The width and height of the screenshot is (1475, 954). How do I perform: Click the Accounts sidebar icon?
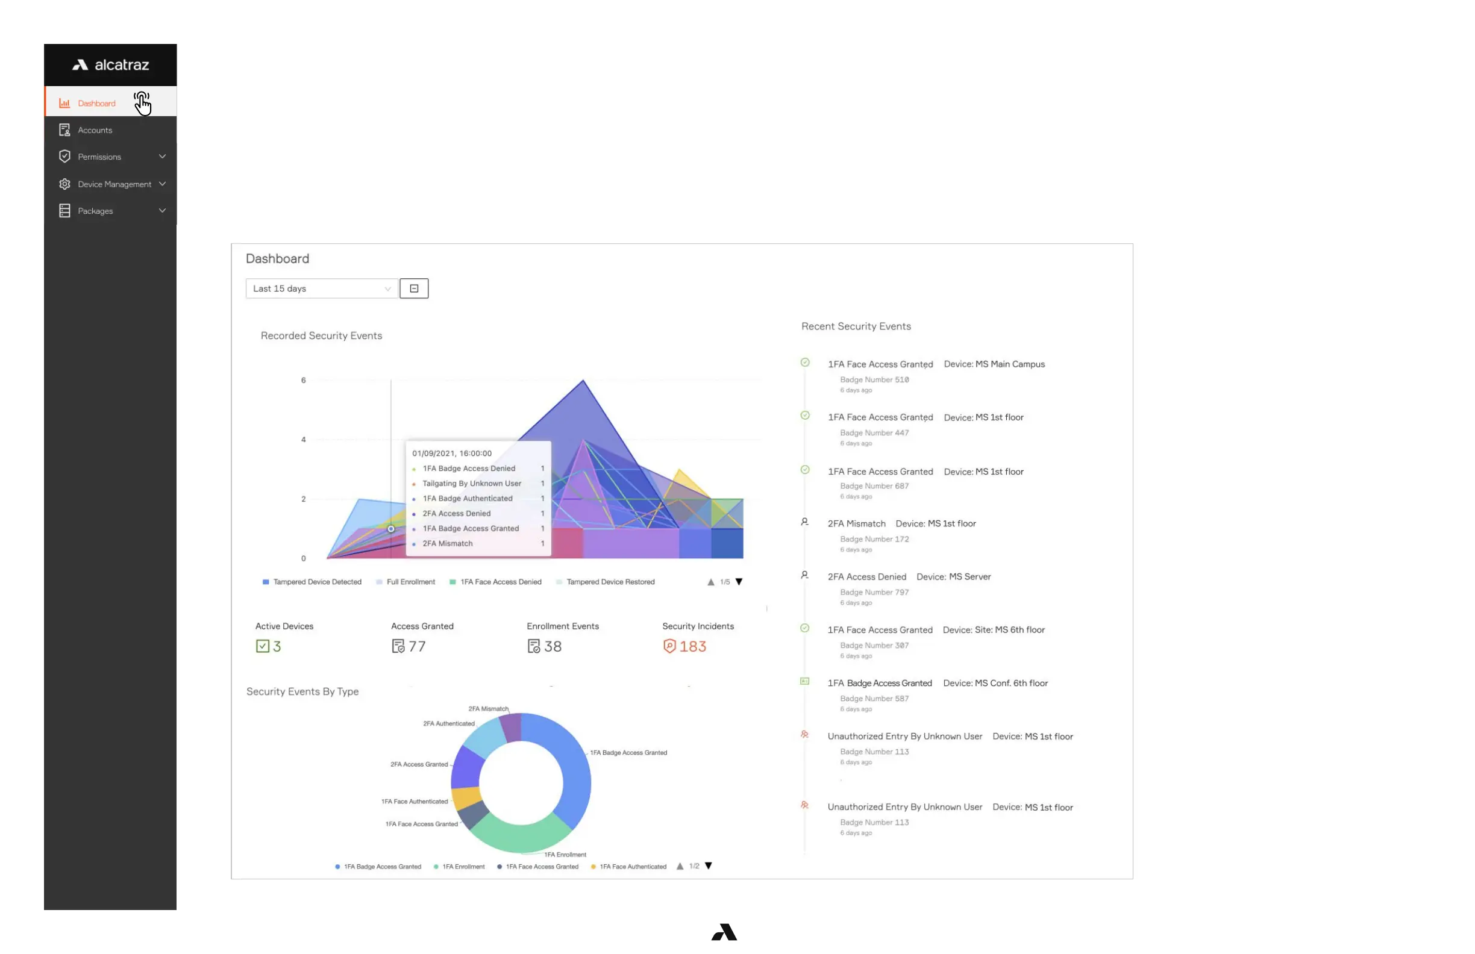click(64, 130)
